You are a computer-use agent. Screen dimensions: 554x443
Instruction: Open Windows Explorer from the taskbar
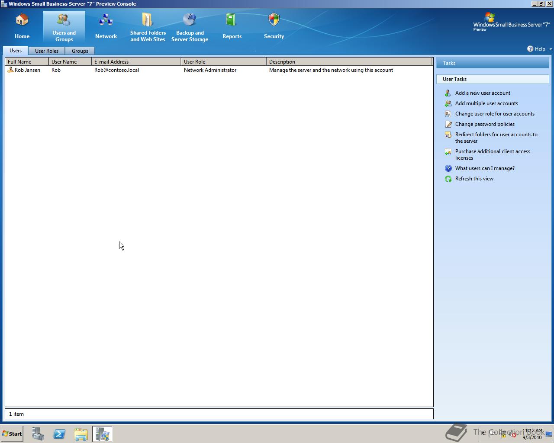click(81, 434)
